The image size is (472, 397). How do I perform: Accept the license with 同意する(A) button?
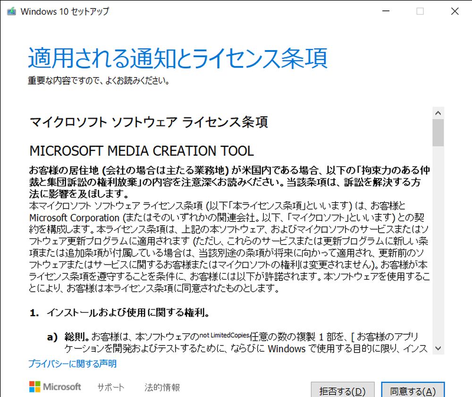[413, 391]
